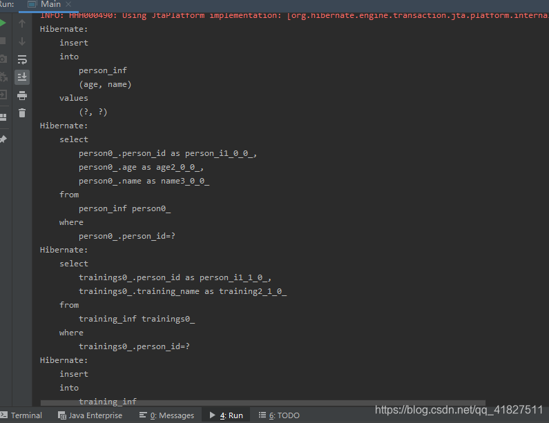Screen dimensions: 549x423
Task: Click the first 'Hibernate:' output line
Action: tap(64, 29)
